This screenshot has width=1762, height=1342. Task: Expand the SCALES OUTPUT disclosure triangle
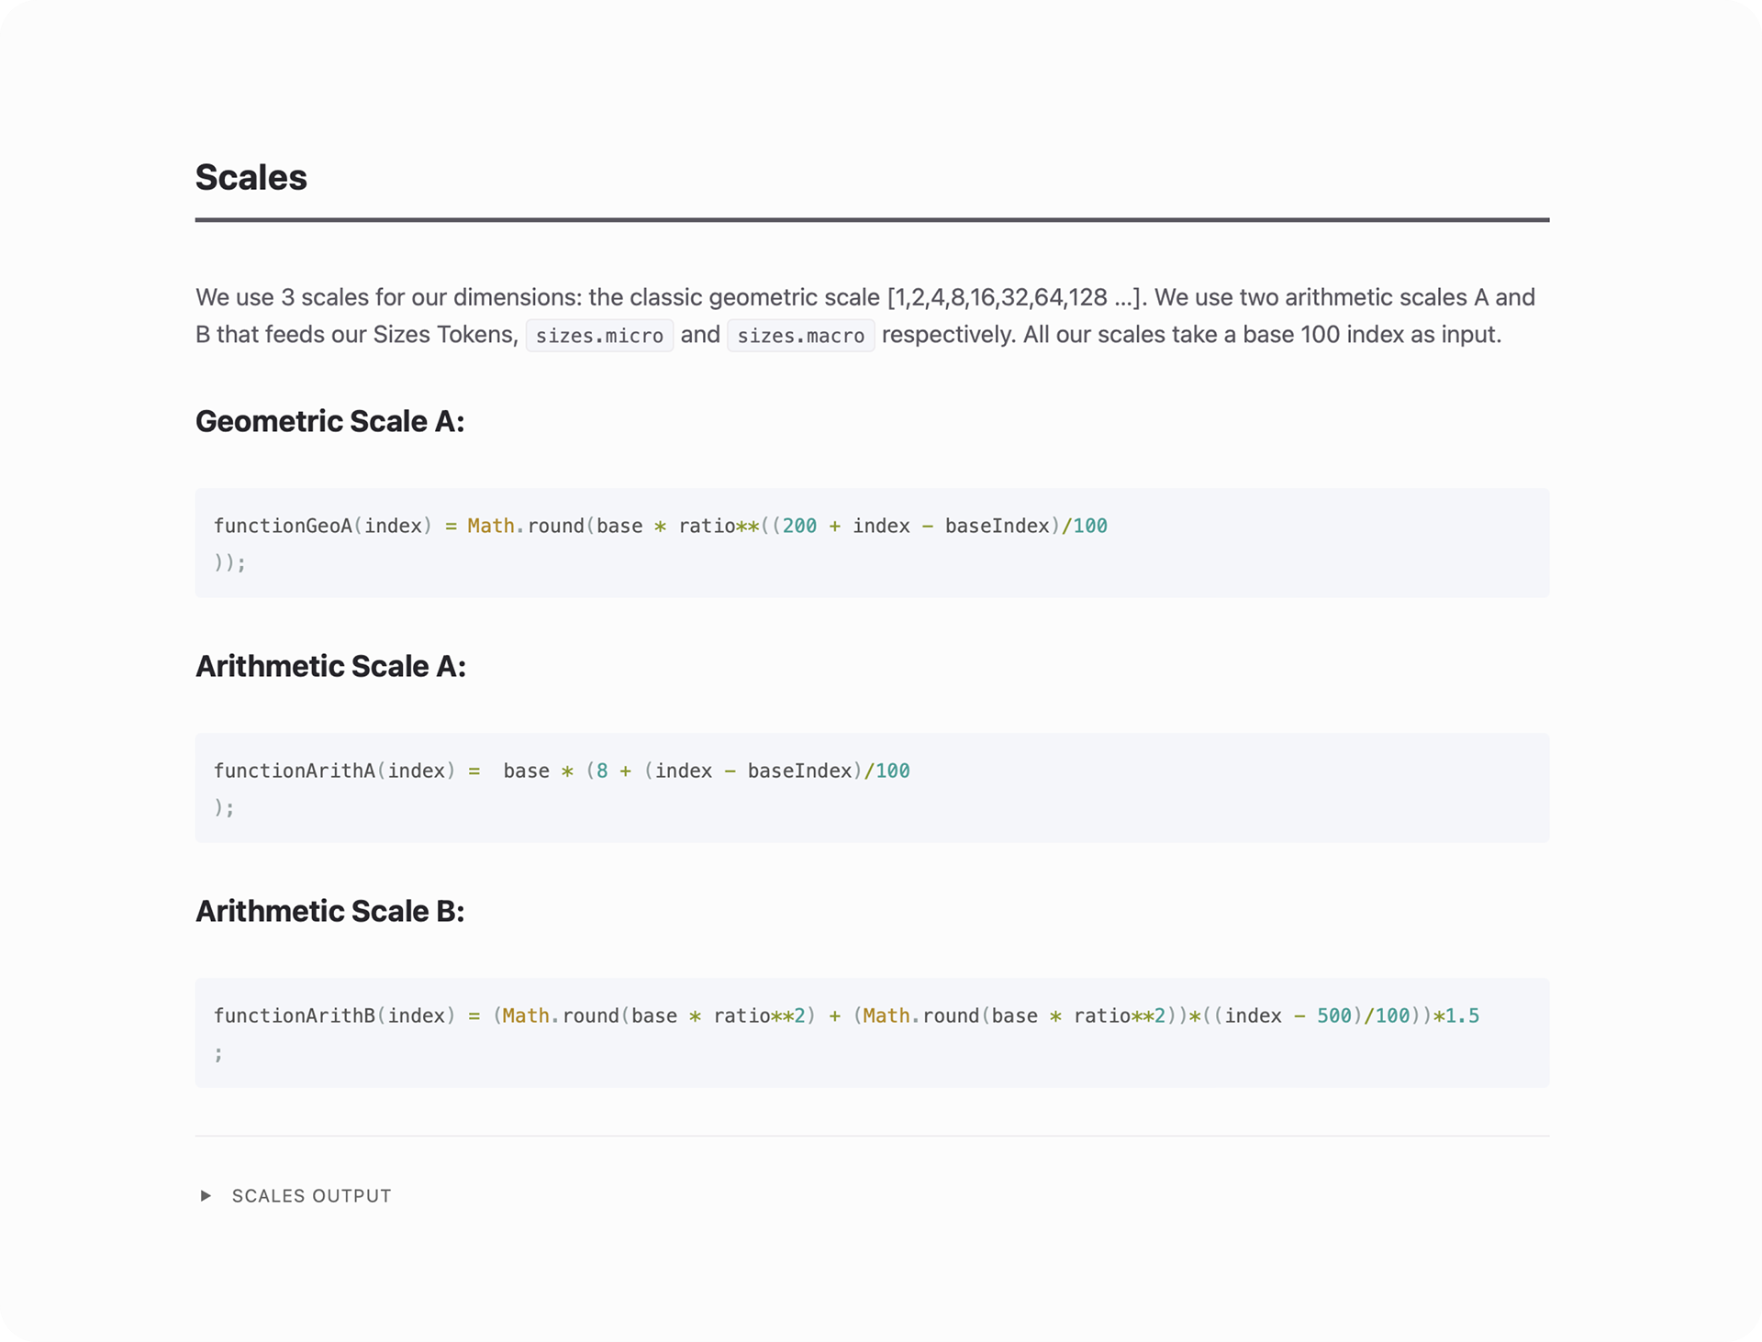point(206,1195)
